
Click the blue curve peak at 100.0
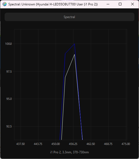[74, 44]
